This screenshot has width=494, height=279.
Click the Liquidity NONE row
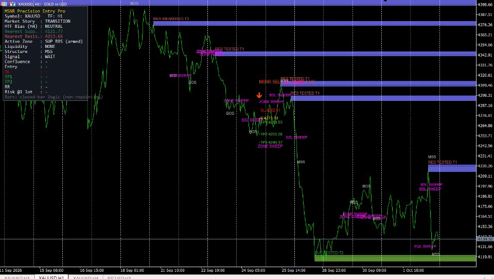click(x=30, y=46)
